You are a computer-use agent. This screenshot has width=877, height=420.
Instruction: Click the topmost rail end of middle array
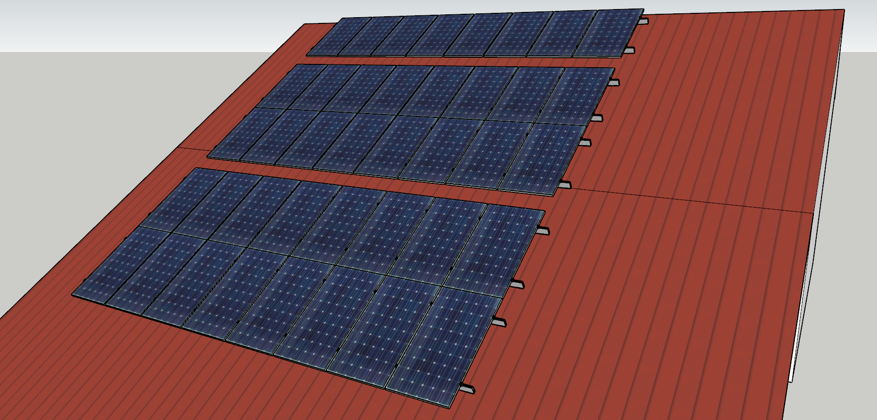tap(614, 83)
